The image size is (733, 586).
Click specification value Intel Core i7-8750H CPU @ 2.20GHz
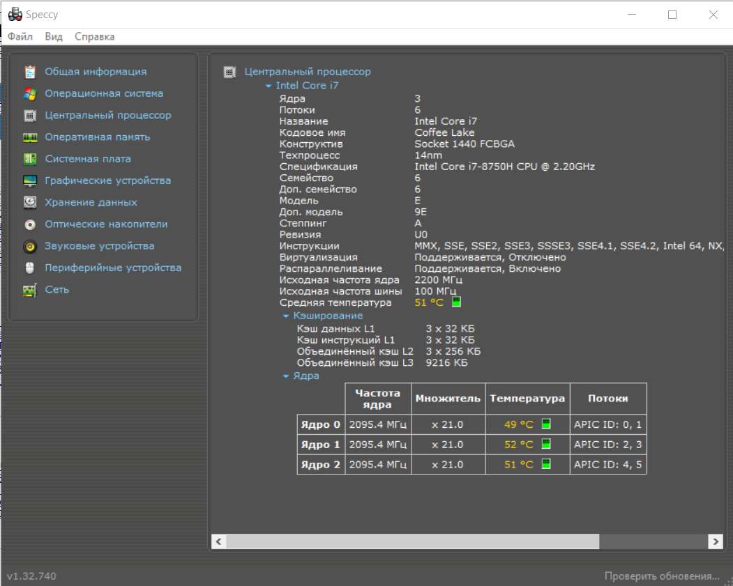[504, 167]
